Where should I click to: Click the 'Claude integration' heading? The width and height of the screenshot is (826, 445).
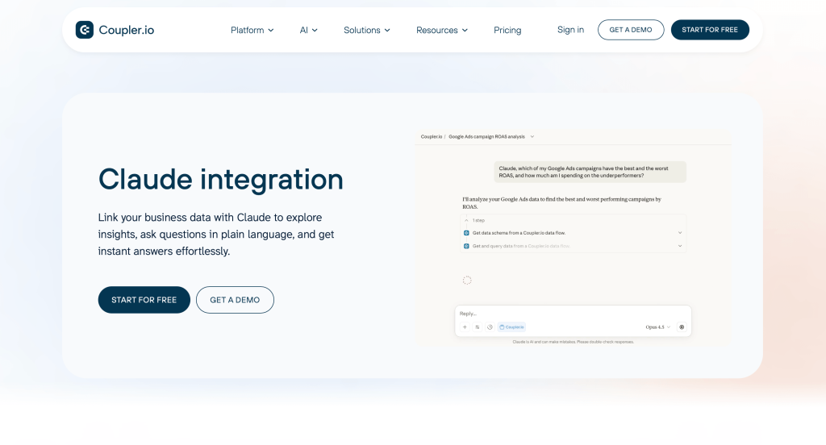[x=221, y=180]
